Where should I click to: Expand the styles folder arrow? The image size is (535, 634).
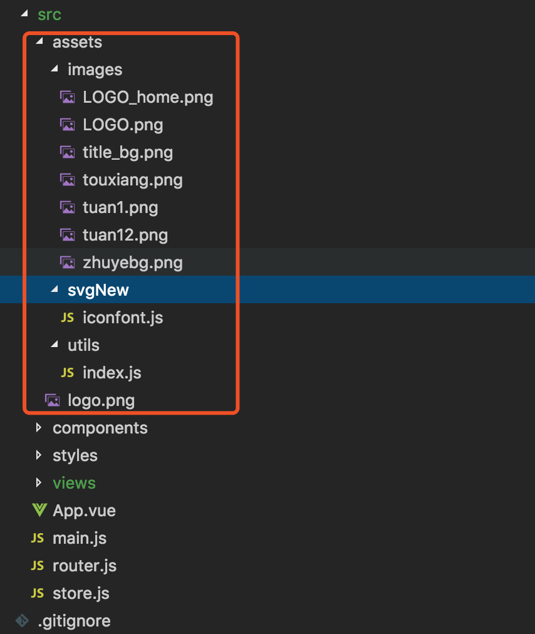point(39,455)
